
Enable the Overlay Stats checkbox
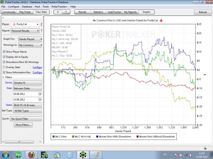(x=4, y=67)
